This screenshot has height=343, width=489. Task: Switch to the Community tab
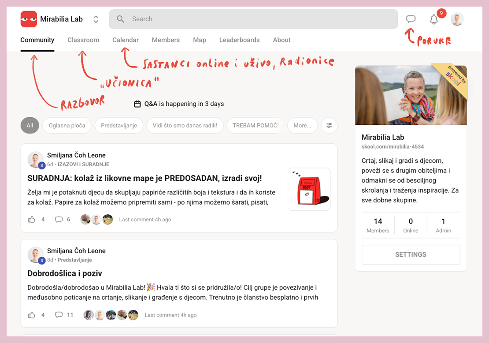tap(37, 40)
